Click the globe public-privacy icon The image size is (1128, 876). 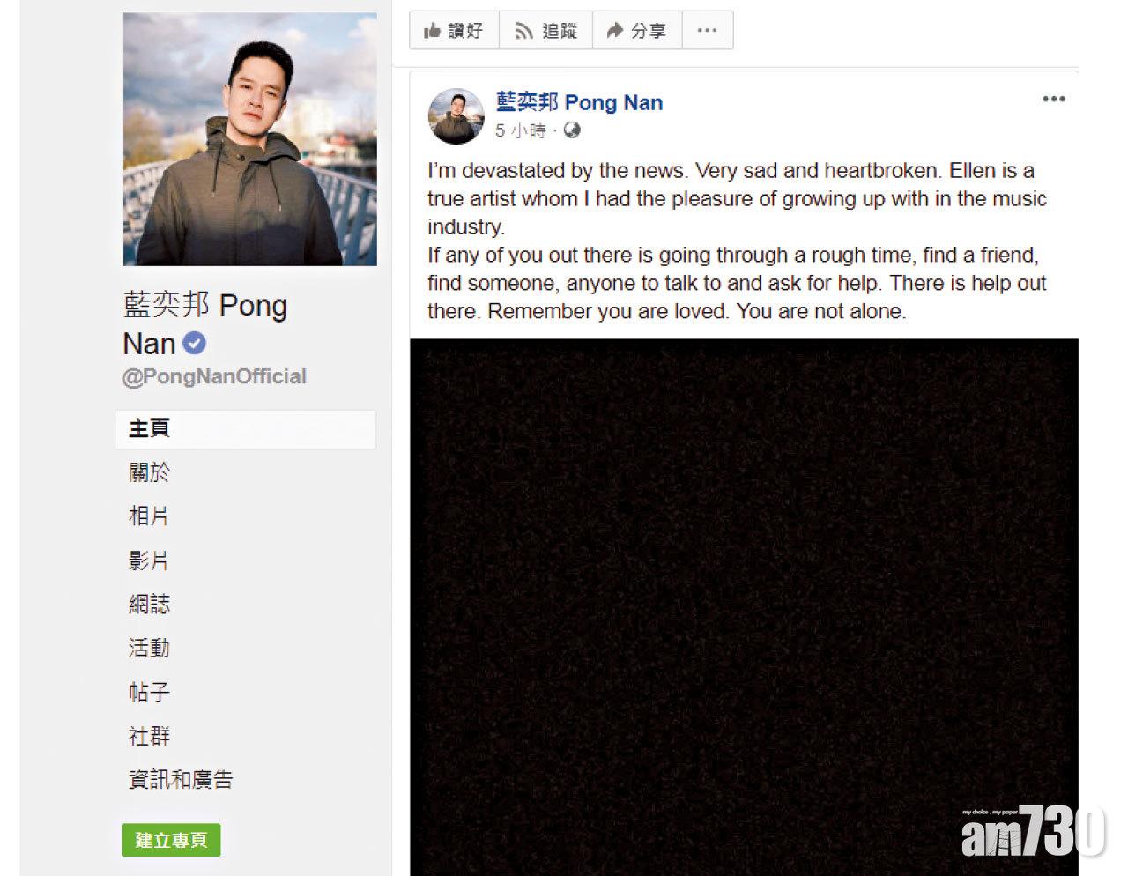pyautogui.click(x=572, y=130)
